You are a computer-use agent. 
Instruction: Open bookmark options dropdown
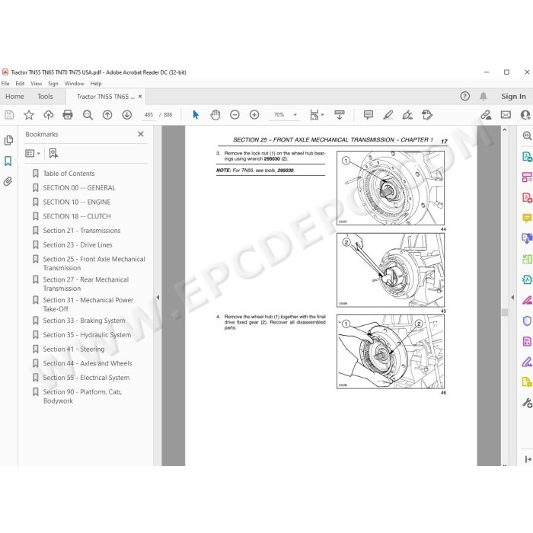click(33, 153)
